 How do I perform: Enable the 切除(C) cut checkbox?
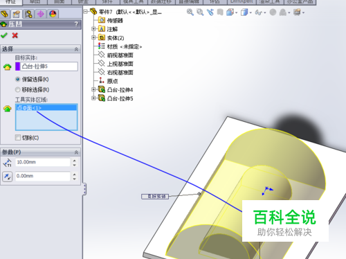(x=18, y=138)
